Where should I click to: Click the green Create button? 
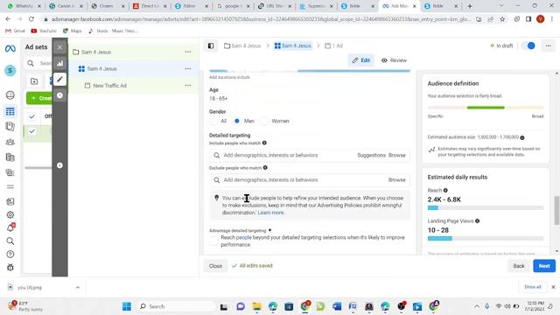(x=39, y=98)
